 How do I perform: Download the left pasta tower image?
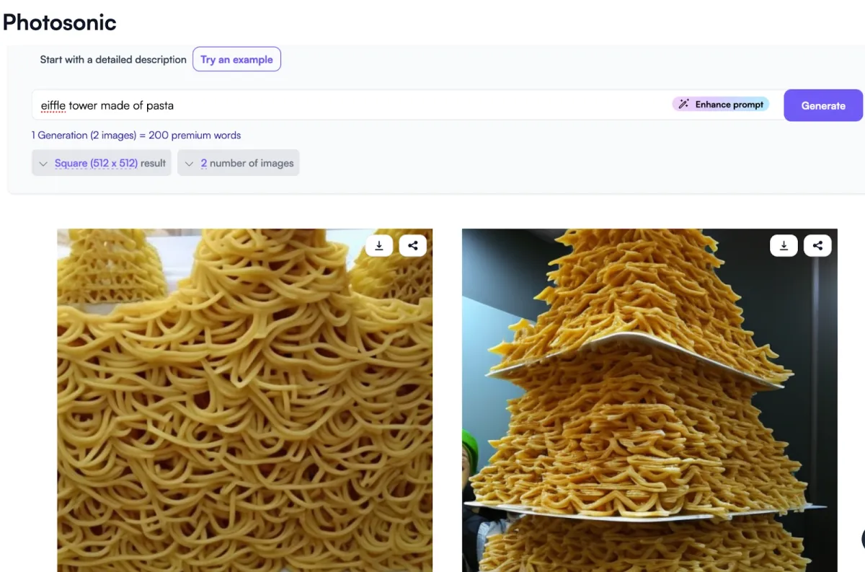(379, 245)
